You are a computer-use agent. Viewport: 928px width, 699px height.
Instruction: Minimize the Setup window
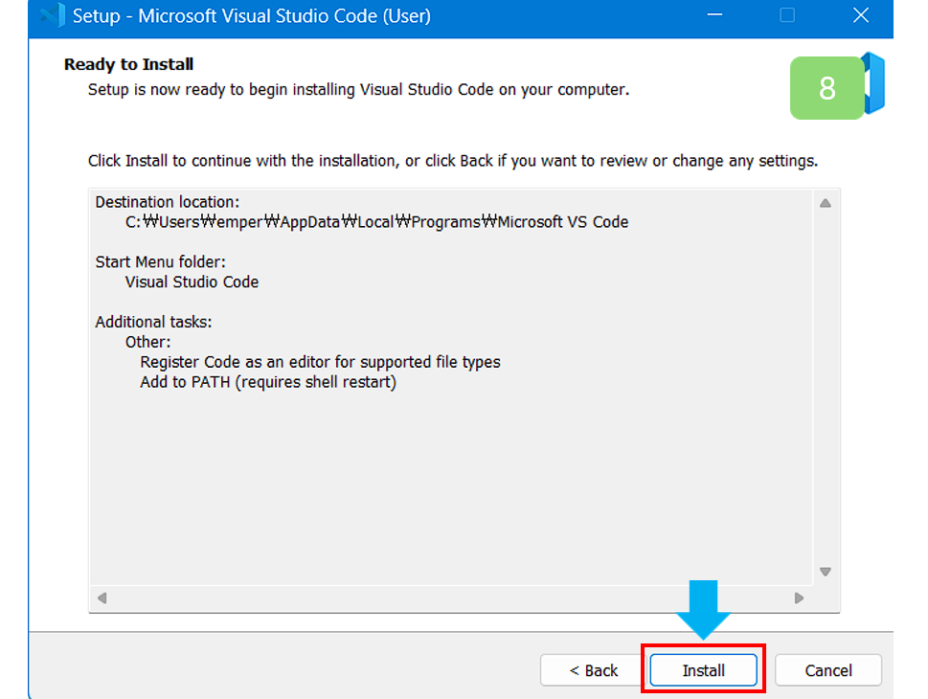(715, 15)
